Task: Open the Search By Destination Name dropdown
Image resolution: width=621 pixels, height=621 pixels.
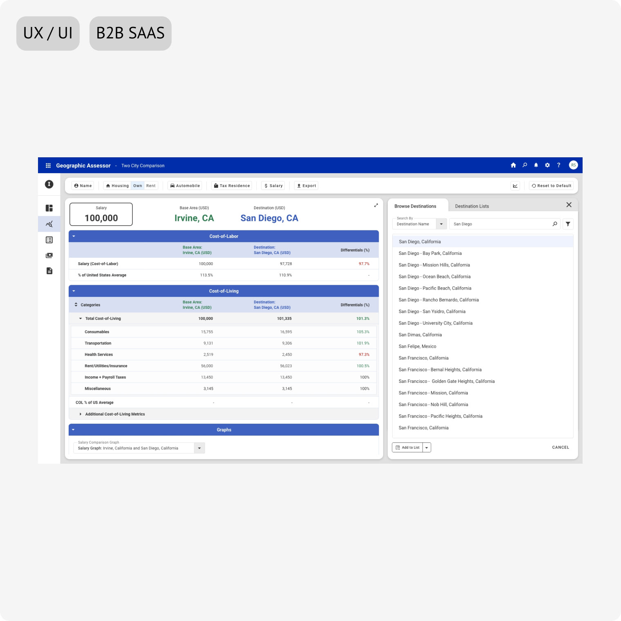Action: (x=441, y=224)
